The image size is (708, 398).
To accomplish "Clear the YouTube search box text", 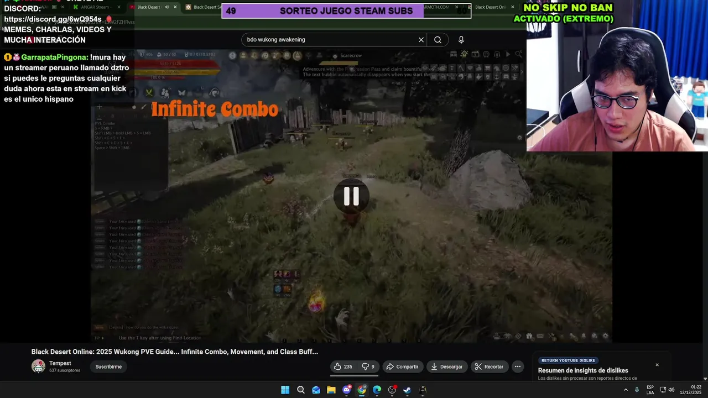I will point(421,40).
